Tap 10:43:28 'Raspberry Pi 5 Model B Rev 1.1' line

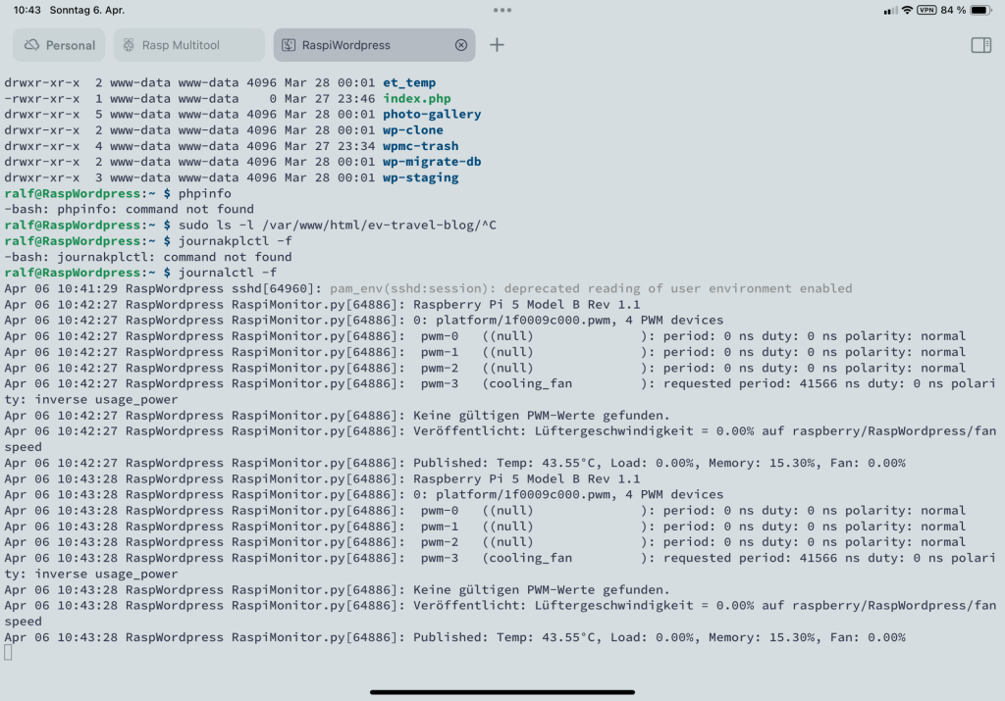point(322,478)
